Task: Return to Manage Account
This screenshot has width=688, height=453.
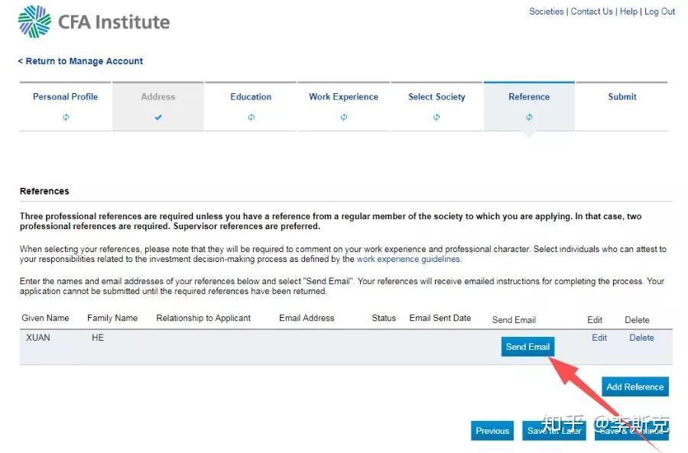Action: tap(80, 61)
